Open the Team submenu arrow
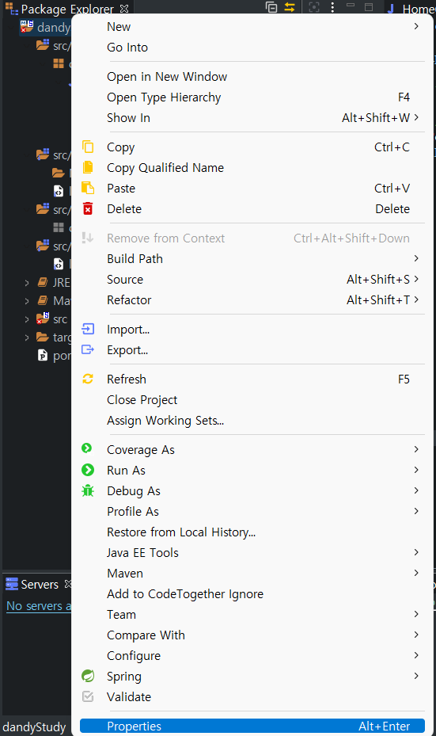This screenshot has width=436, height=736. click(x=416, y=614)
